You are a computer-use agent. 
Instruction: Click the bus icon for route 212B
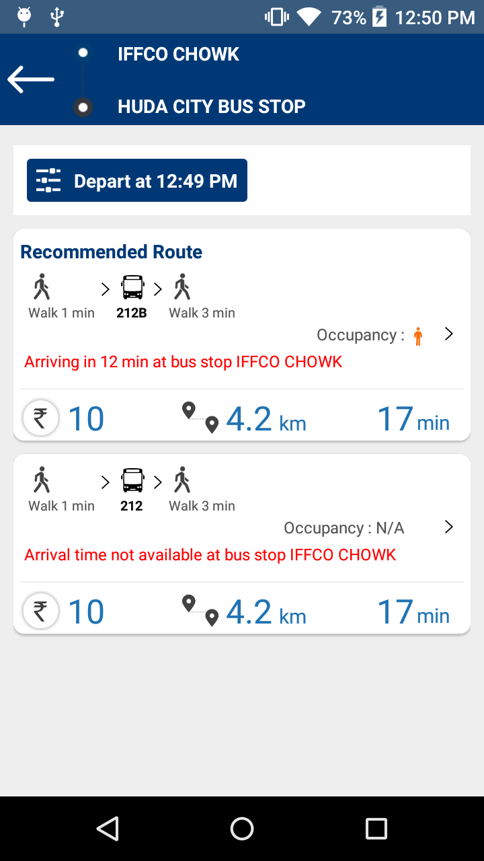pos(132,287)
